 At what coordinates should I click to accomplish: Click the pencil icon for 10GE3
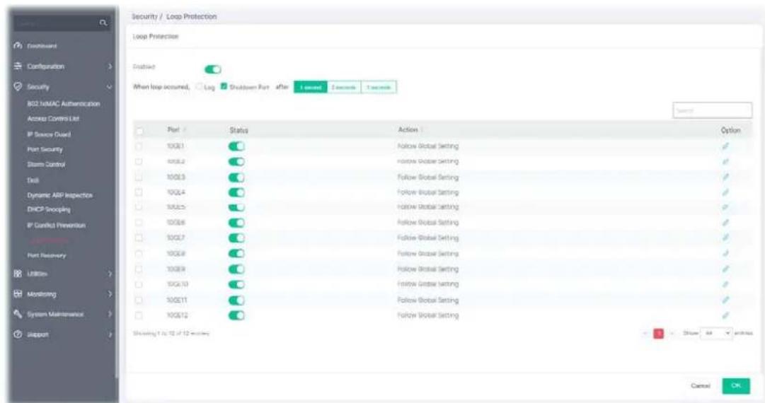coord(725,177)
